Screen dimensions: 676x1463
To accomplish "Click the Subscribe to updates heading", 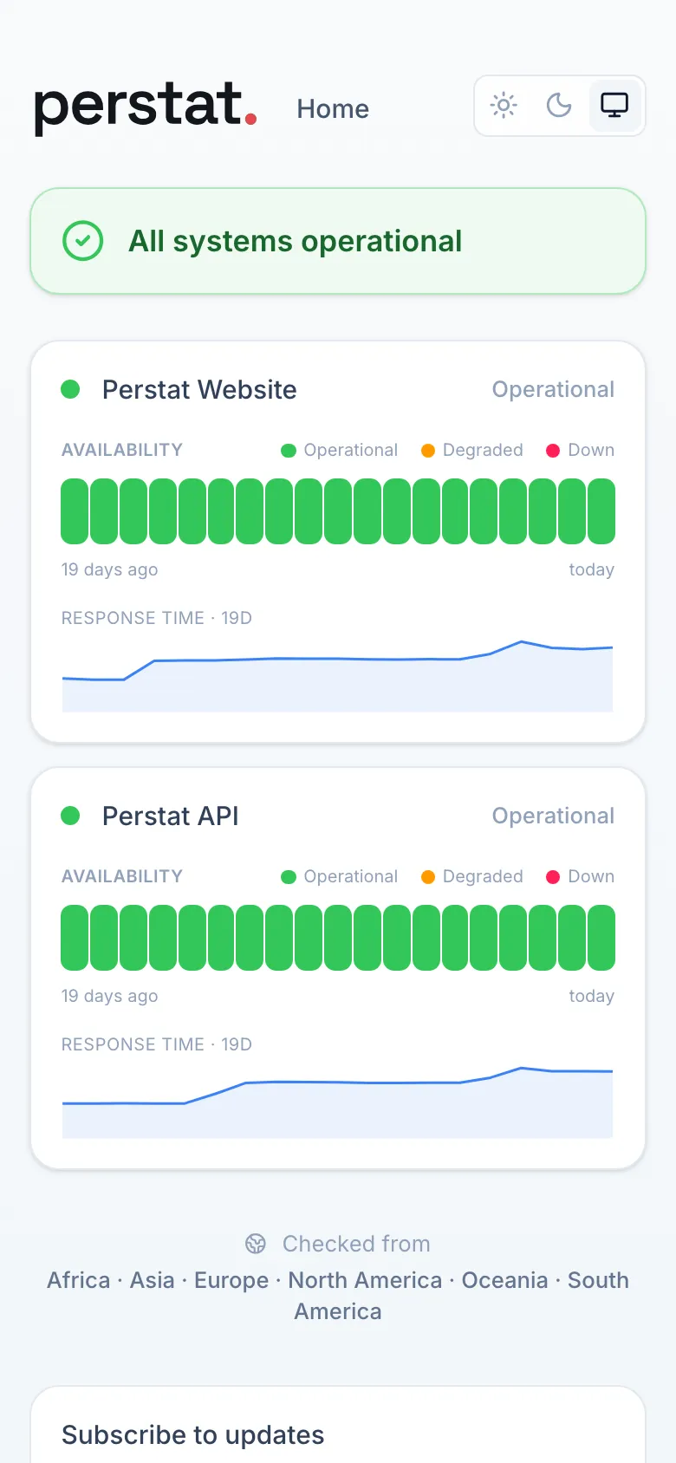I will [x=193, y=1435].
